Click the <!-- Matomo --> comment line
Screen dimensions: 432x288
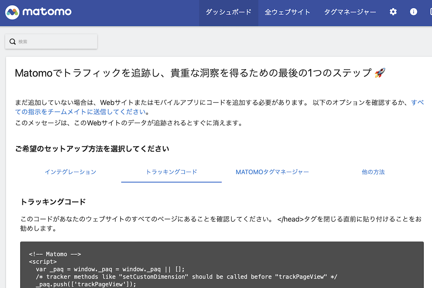(55, 254)
